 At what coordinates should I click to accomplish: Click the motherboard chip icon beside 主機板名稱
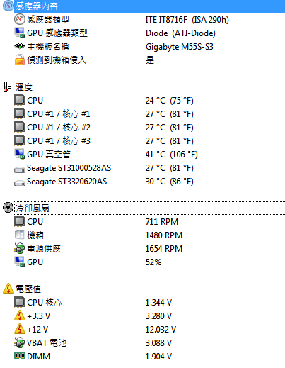[20, 46]
